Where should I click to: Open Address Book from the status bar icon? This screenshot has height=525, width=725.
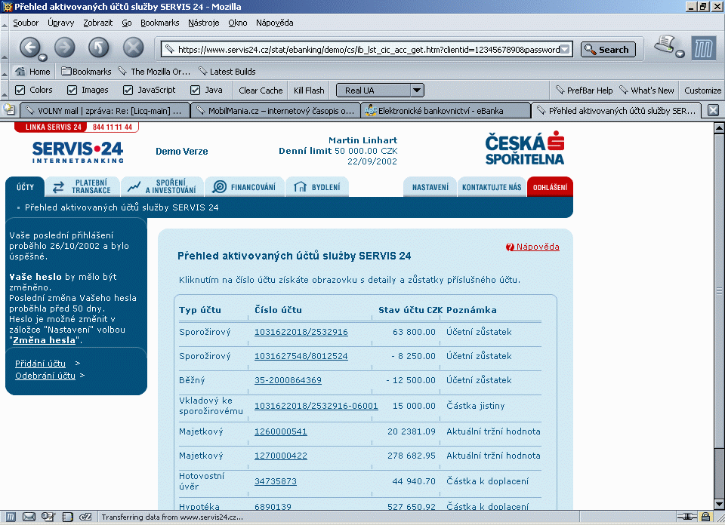tap(67, 517)
